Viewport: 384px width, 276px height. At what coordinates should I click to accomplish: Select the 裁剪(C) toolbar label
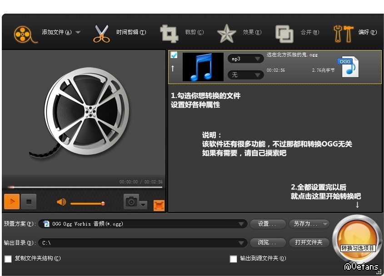click(194, 32)
